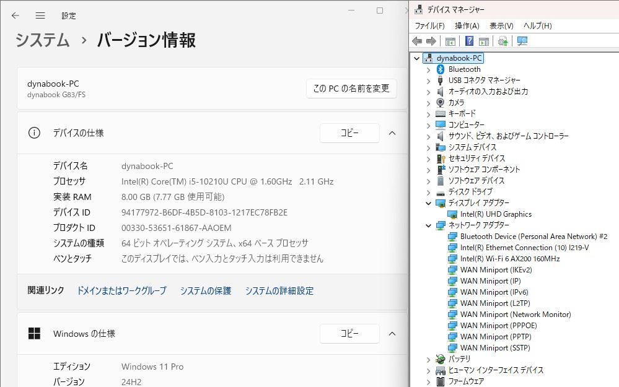The height and width of the screenshot is (387, 619).
Task: Open the ヘルプ(H) menu
Action: tap(537, 25)
